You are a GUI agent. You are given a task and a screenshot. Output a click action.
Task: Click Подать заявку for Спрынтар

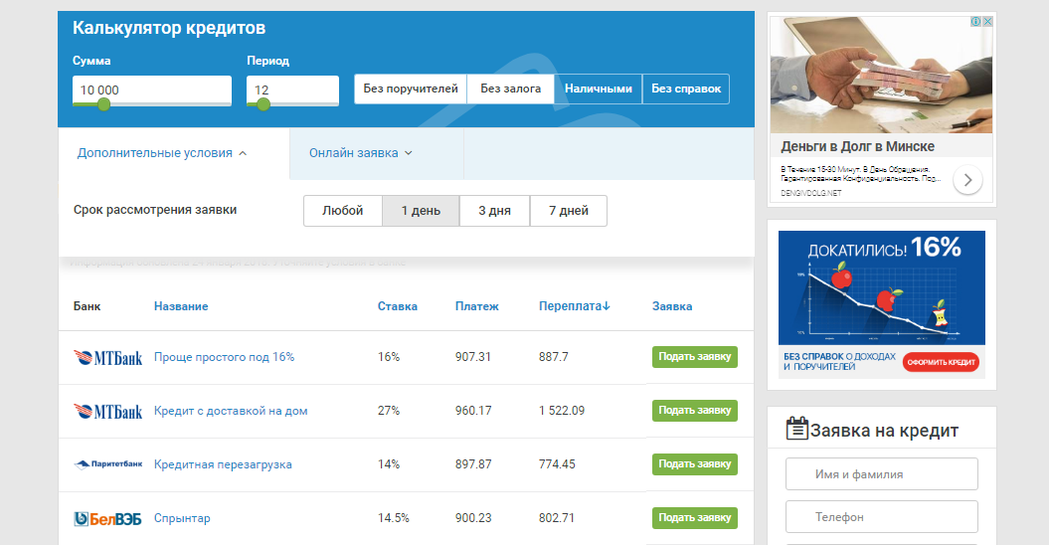[x=694, y=517]
